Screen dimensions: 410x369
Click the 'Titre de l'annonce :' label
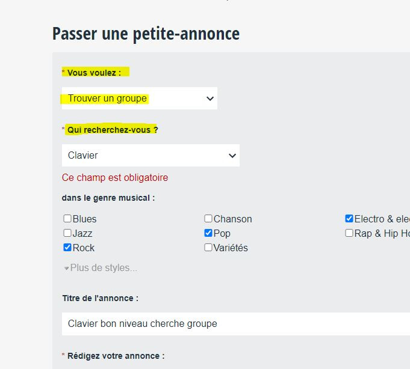pos(100,298)
